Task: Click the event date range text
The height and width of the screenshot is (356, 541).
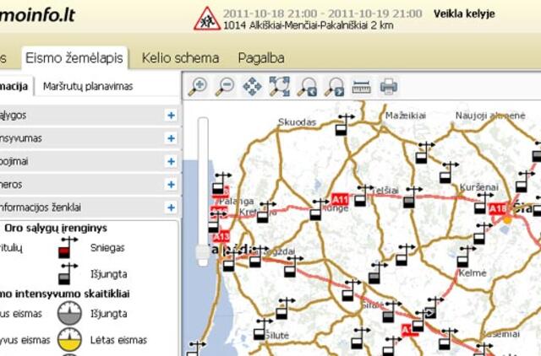Action: (x=322, y=13)
